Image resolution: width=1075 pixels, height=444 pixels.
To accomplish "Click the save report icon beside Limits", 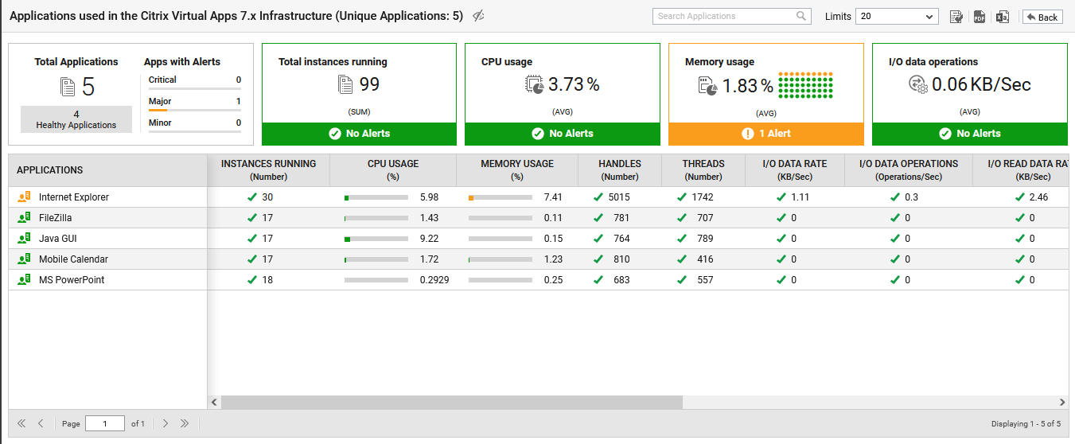I will pyautogui.click(x=956, y=17).
